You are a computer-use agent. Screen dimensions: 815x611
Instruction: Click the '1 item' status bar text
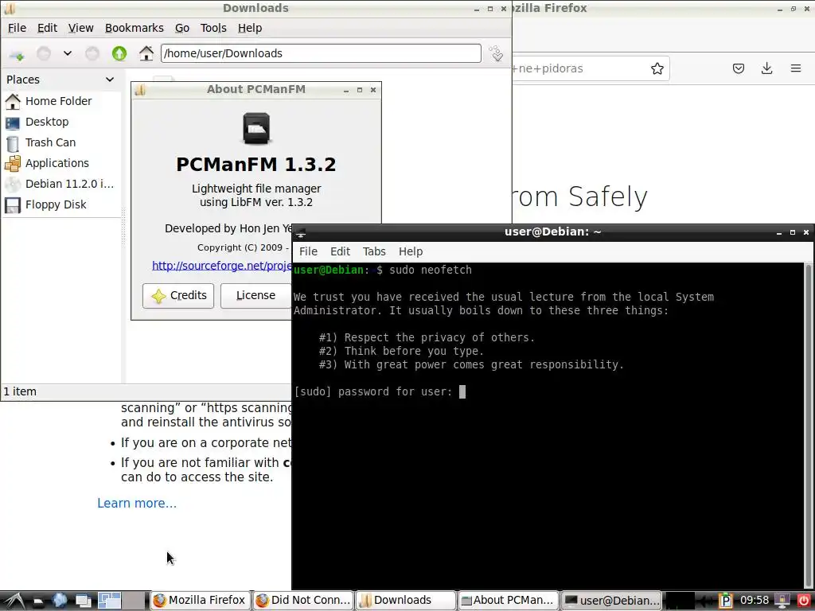point(20,391)
